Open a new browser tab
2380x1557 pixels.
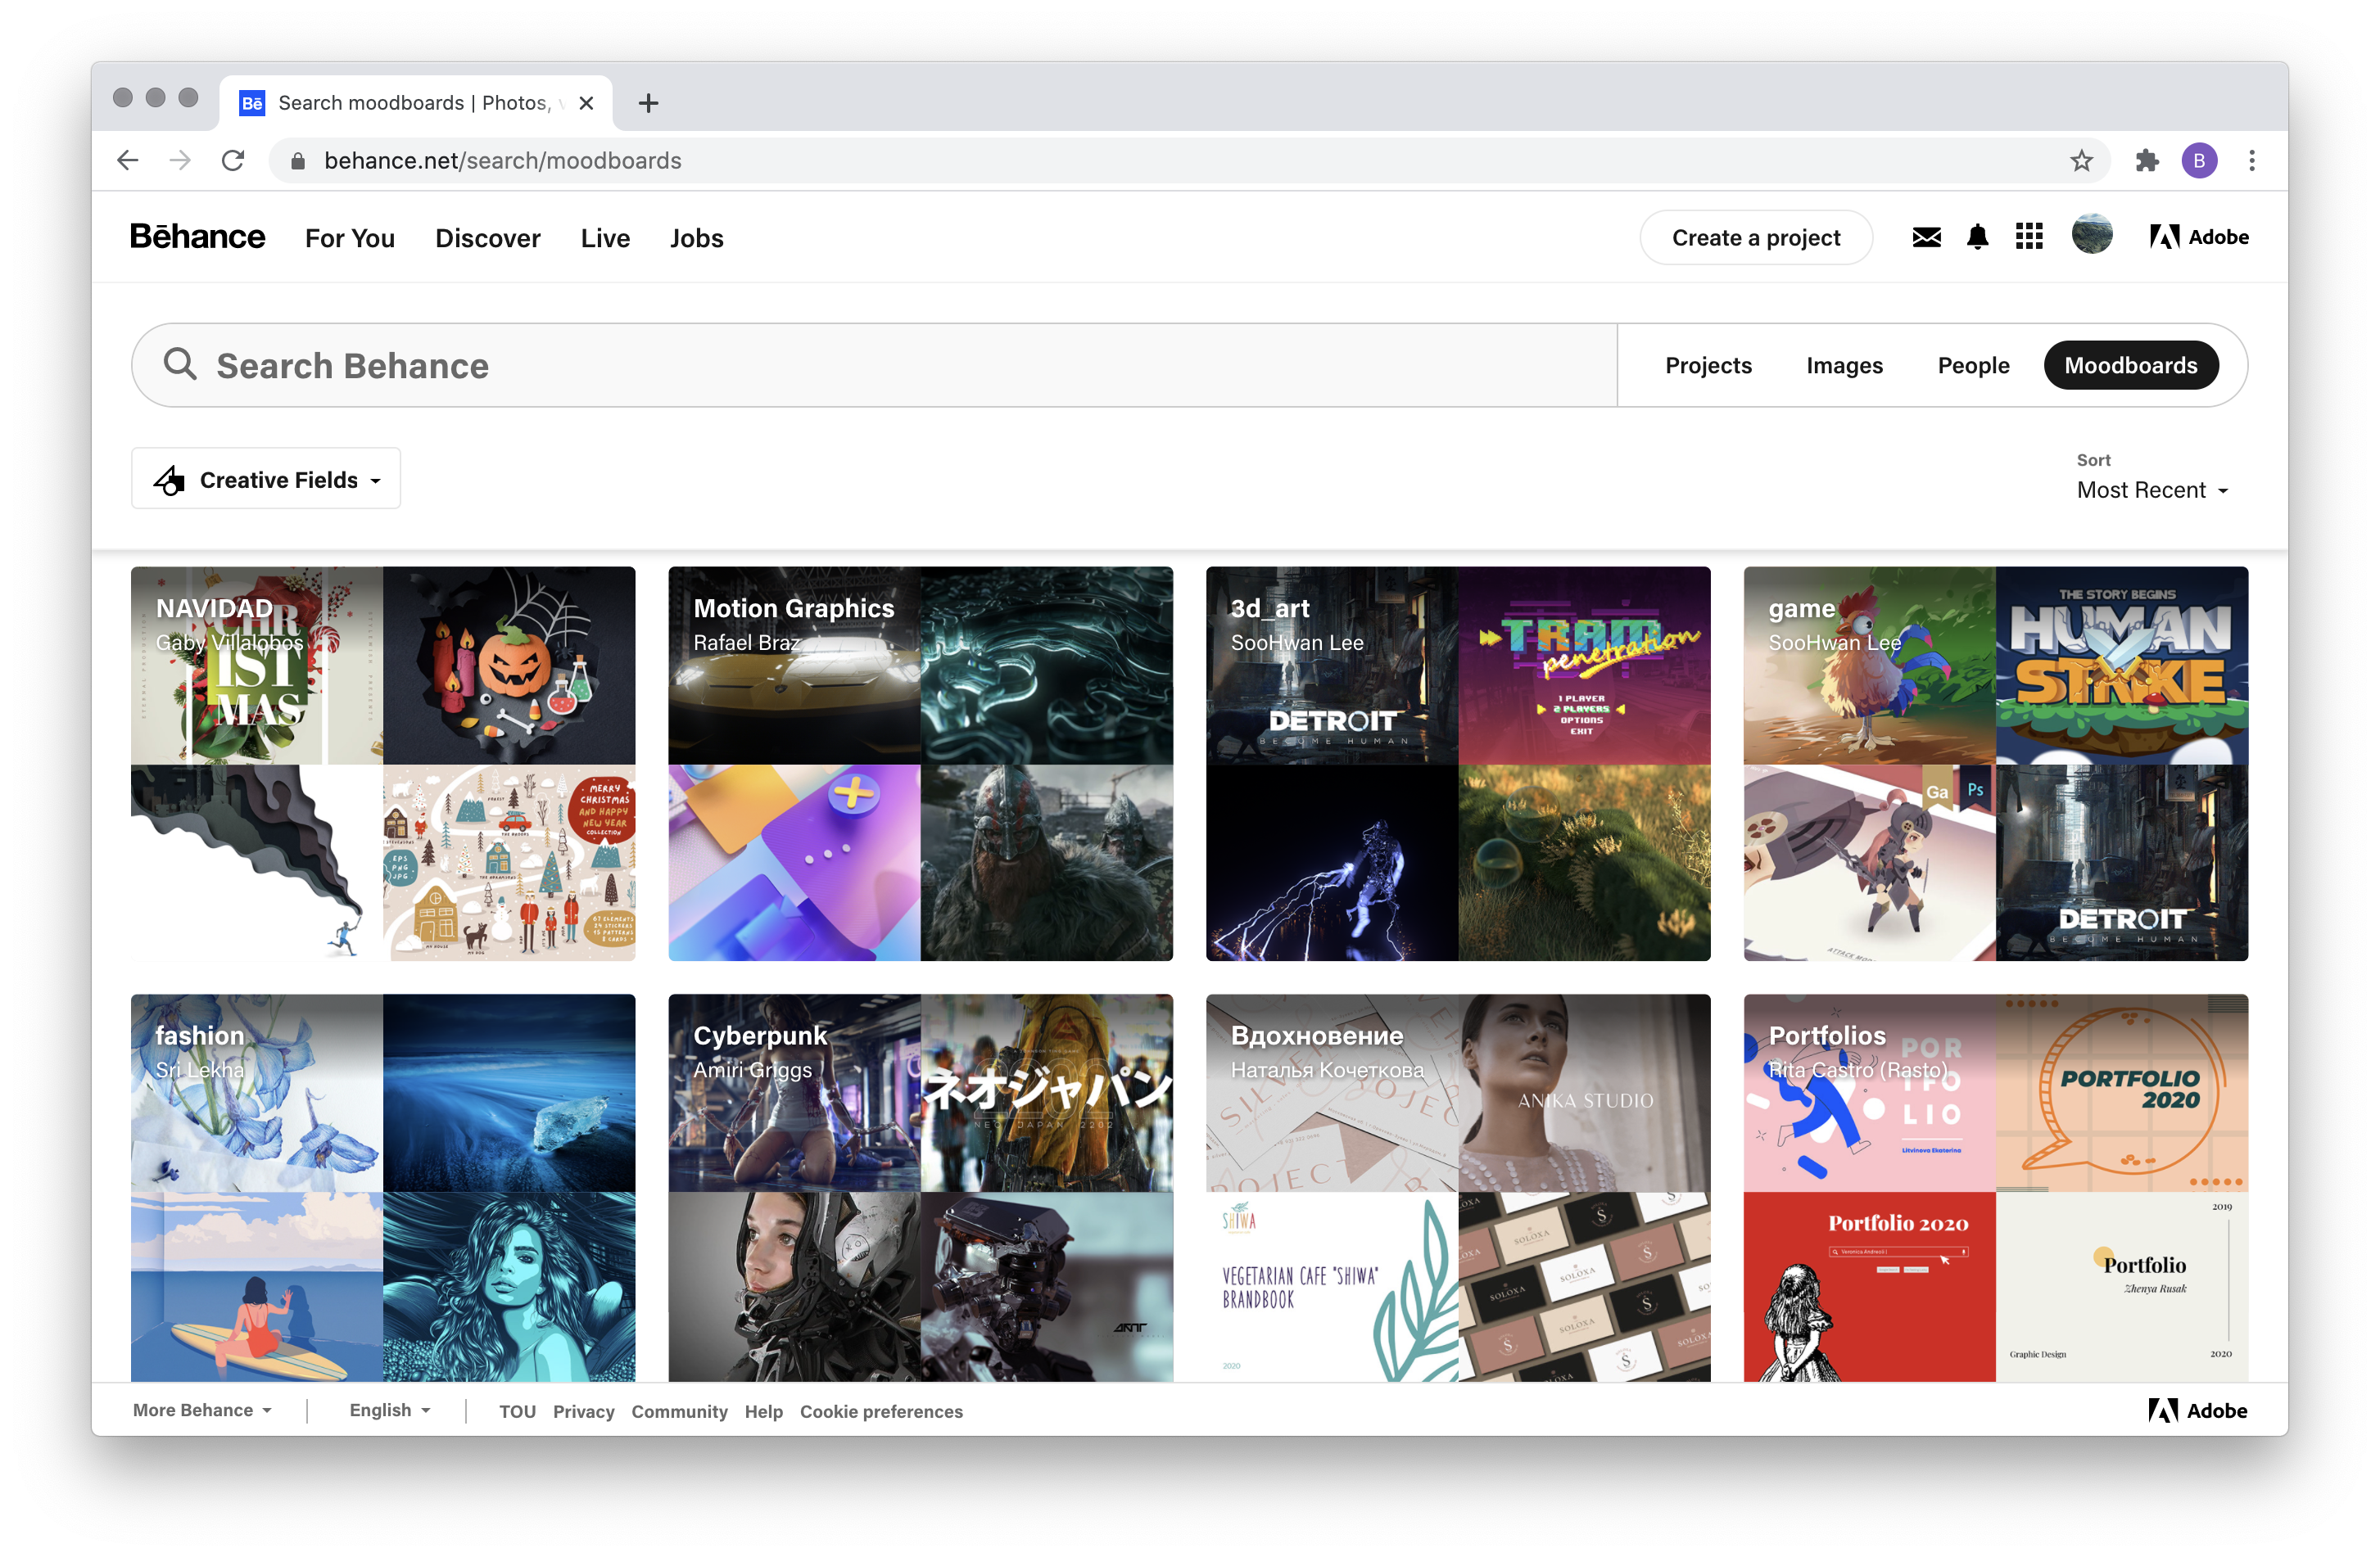pos(648,103)
